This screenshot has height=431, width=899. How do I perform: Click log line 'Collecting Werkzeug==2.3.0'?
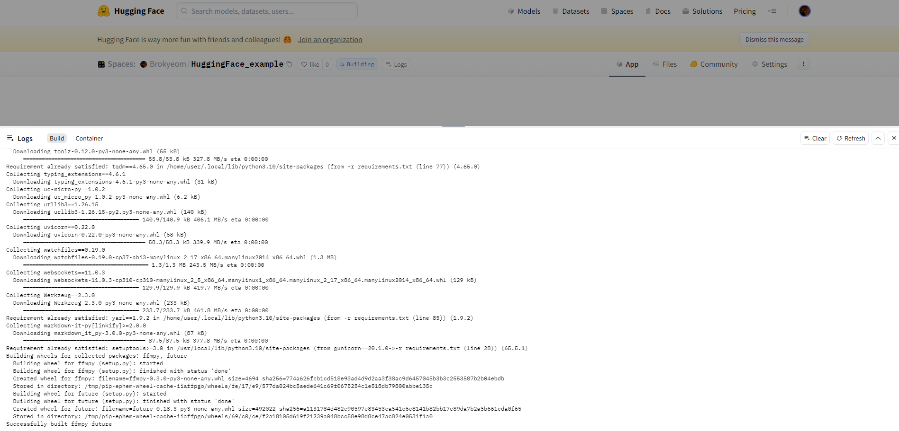[50, 295]
